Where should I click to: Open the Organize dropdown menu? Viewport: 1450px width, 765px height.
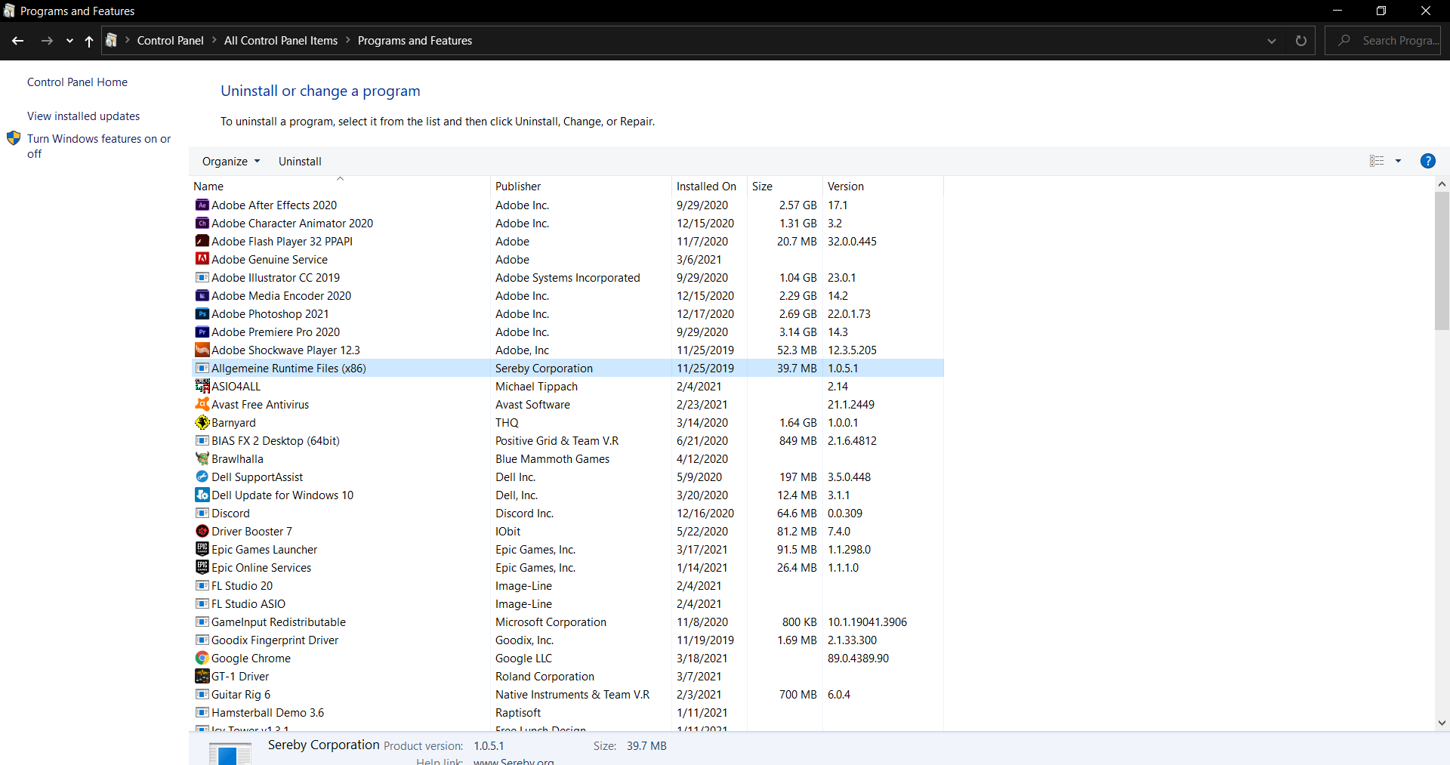point(231,162)
